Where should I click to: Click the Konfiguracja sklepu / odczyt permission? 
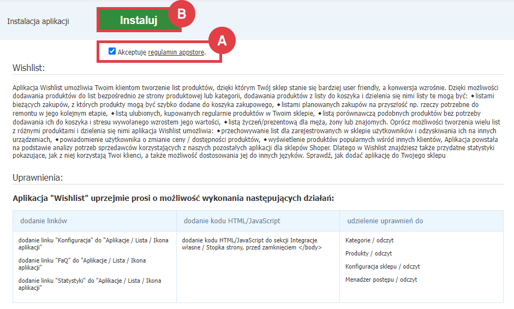pyautogui.click(x=382, y=266)
